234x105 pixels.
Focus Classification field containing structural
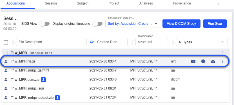click(152, 42)
